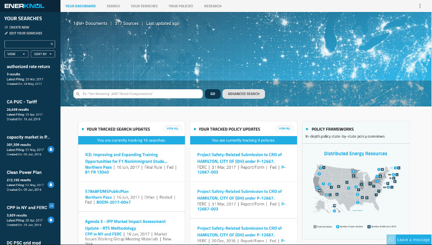This screenshot has height=245, width=432.
Task: Open the DC PSC grid mod search
Action: (x=24, y=243)
